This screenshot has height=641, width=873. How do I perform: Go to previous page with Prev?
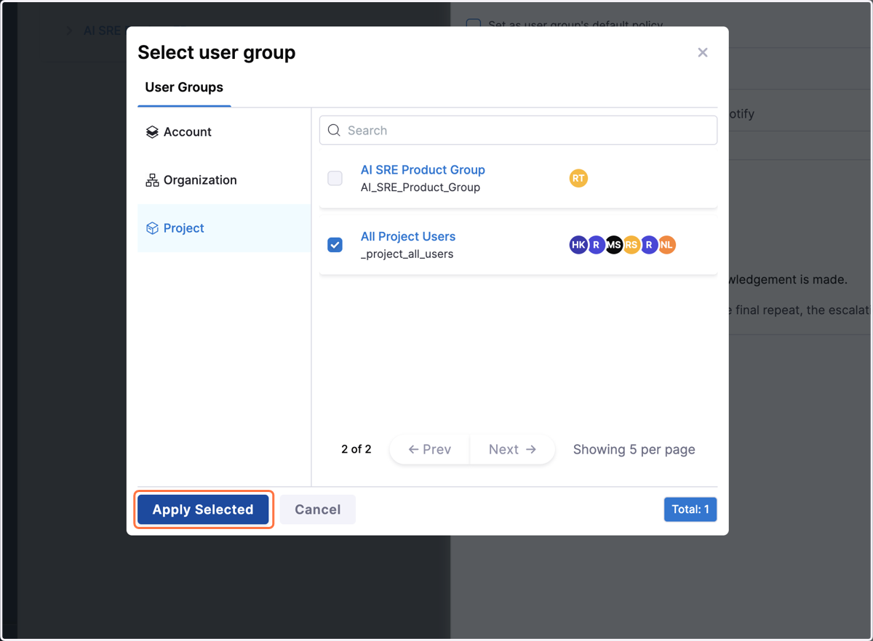430,449
